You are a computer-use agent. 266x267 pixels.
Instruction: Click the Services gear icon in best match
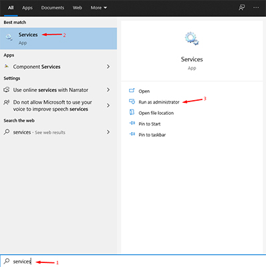[x=9, y=37]
